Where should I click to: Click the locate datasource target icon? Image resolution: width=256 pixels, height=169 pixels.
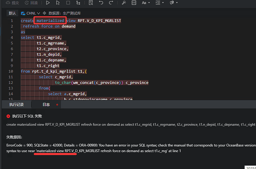pyautogui.click(x=45, y=13)
